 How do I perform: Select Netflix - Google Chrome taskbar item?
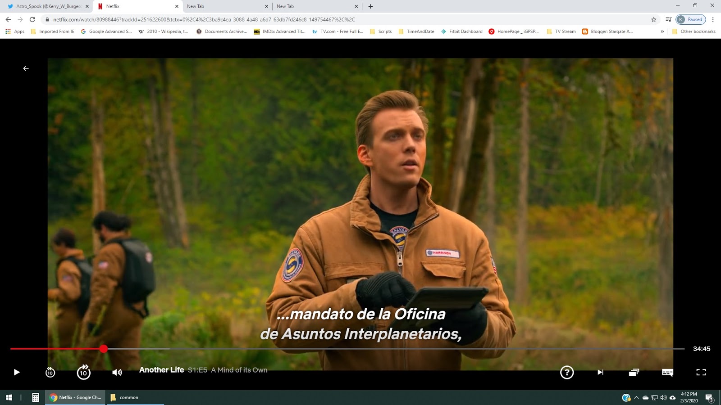[x=75, y=397]
